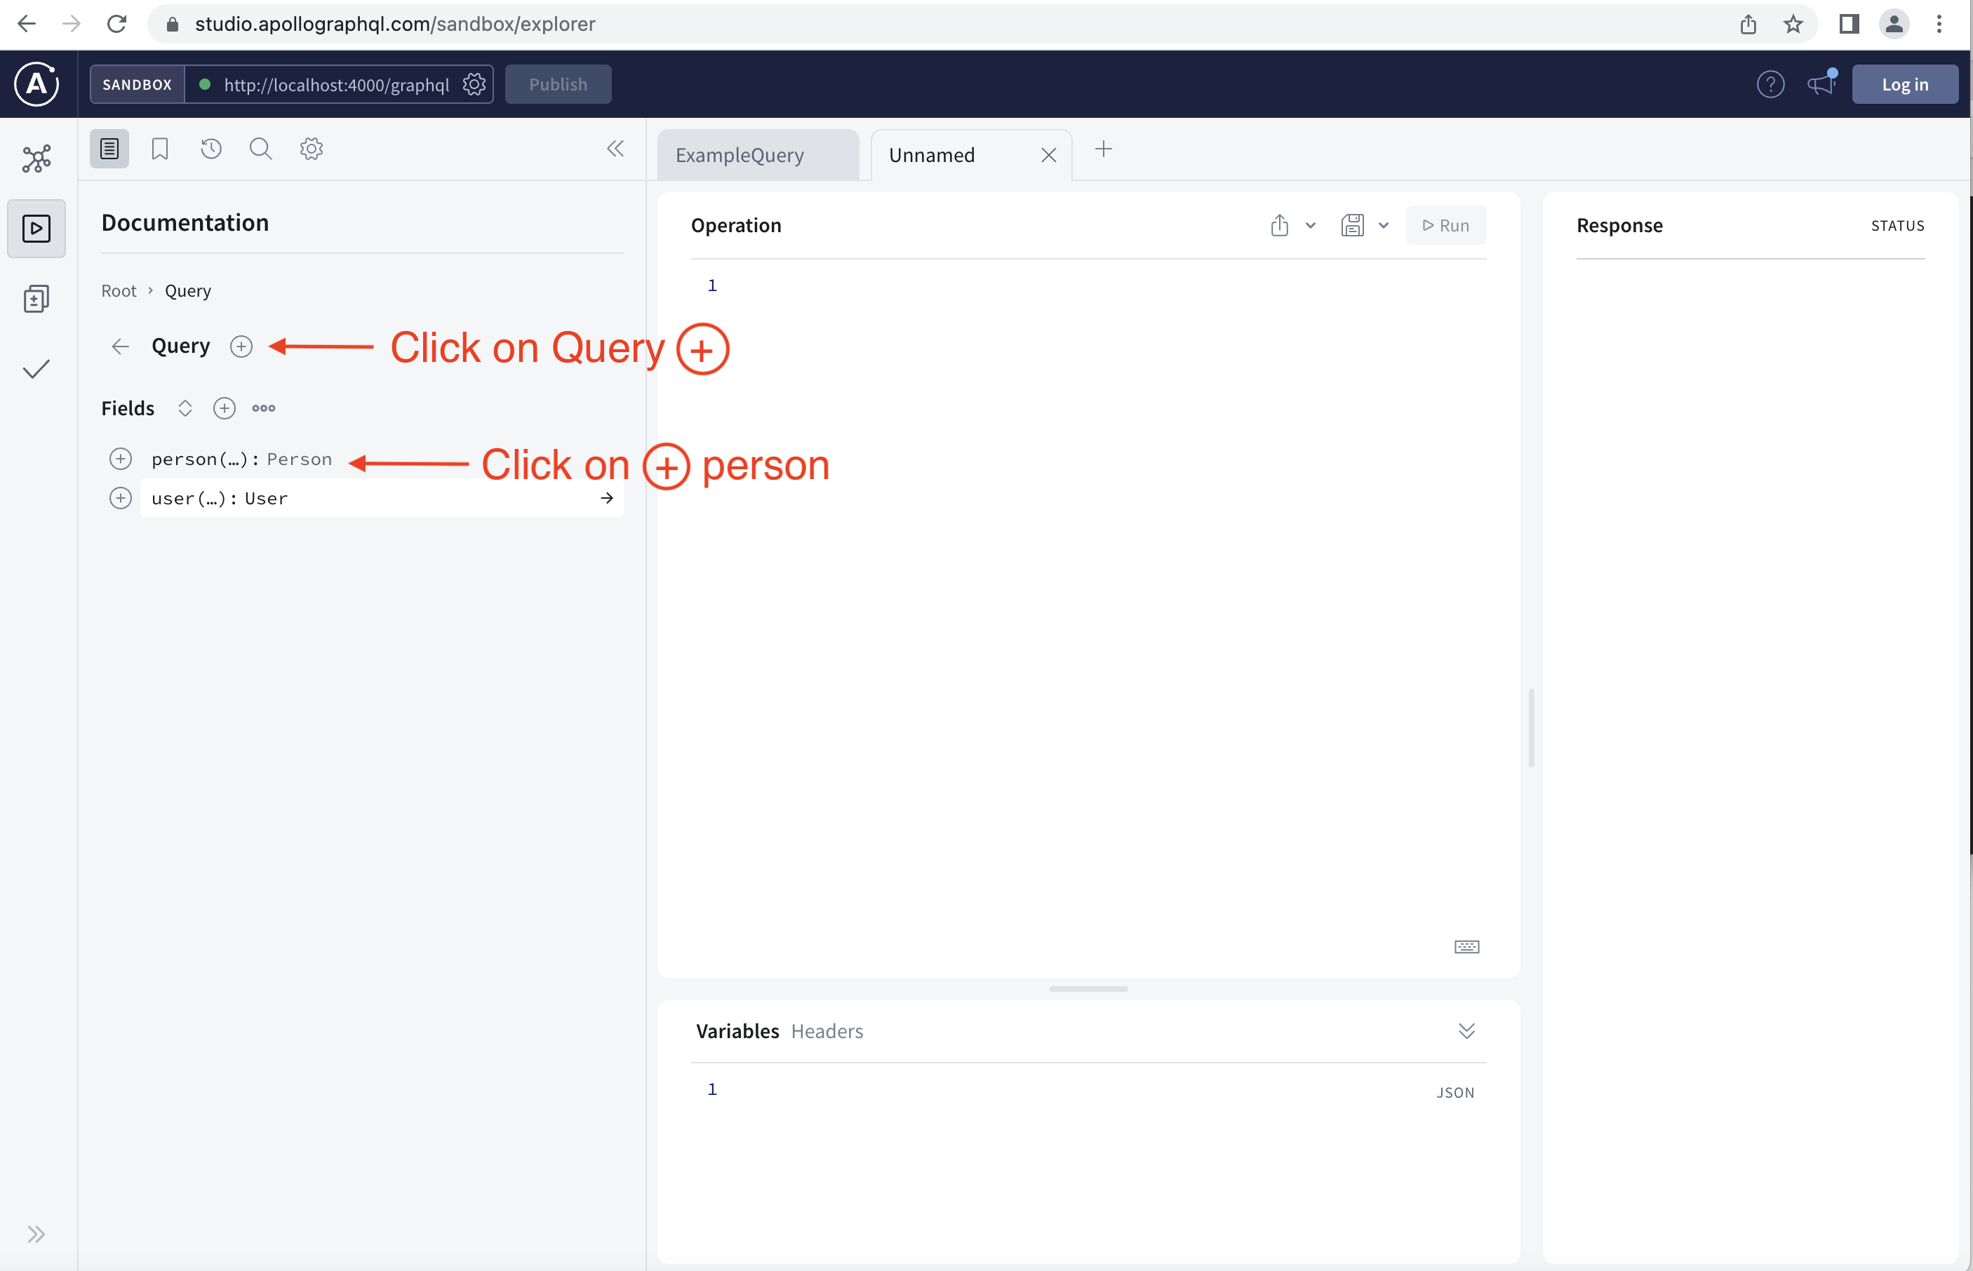Open the save operation dropdown arrow
The image size is (1973, 1271).
pos(1384,225)
